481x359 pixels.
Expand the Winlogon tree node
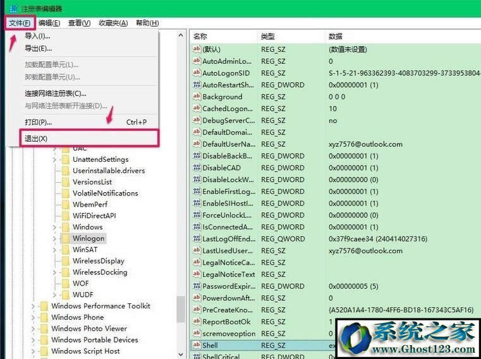point(54,238)
